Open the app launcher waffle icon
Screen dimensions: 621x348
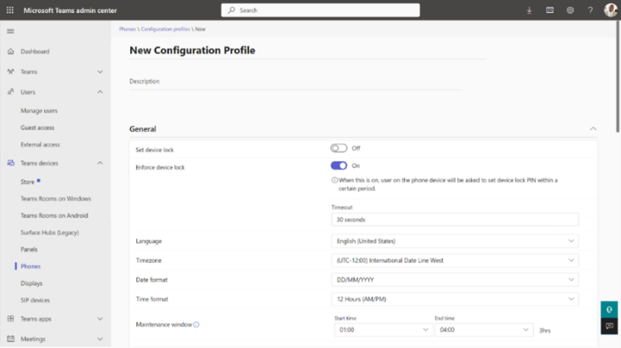(10, 10)
